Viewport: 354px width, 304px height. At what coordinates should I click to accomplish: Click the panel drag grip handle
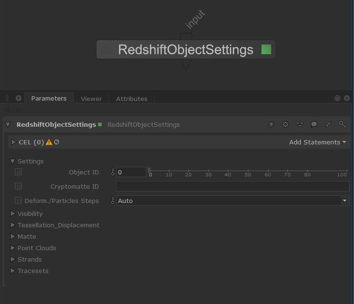[7, 98]
